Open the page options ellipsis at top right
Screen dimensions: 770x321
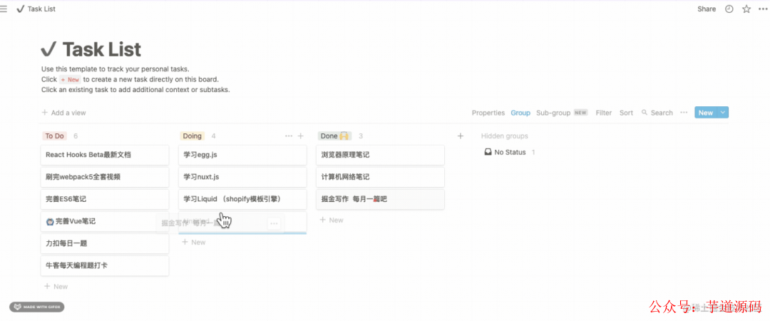click(763, 9)
